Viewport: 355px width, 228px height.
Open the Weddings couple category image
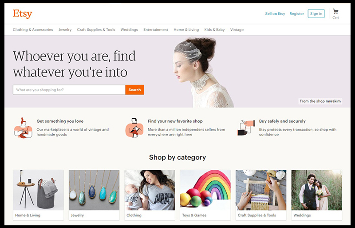316,190
